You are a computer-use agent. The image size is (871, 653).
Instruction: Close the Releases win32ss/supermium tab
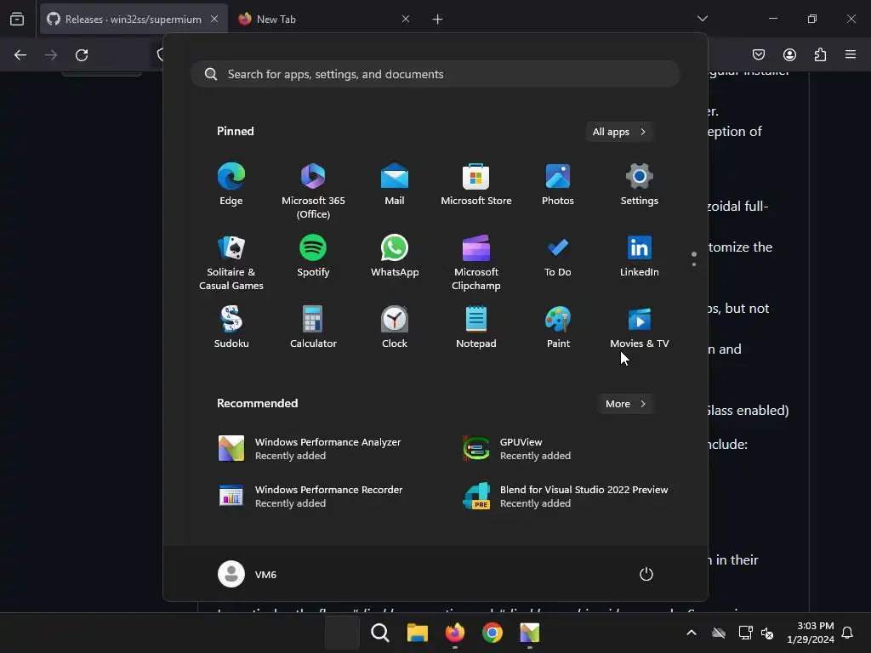(213, 19)
